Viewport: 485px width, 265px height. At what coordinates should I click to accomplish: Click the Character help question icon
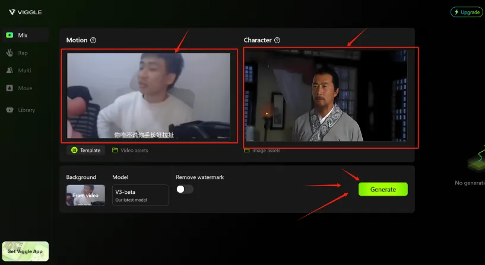click(277, 40)
